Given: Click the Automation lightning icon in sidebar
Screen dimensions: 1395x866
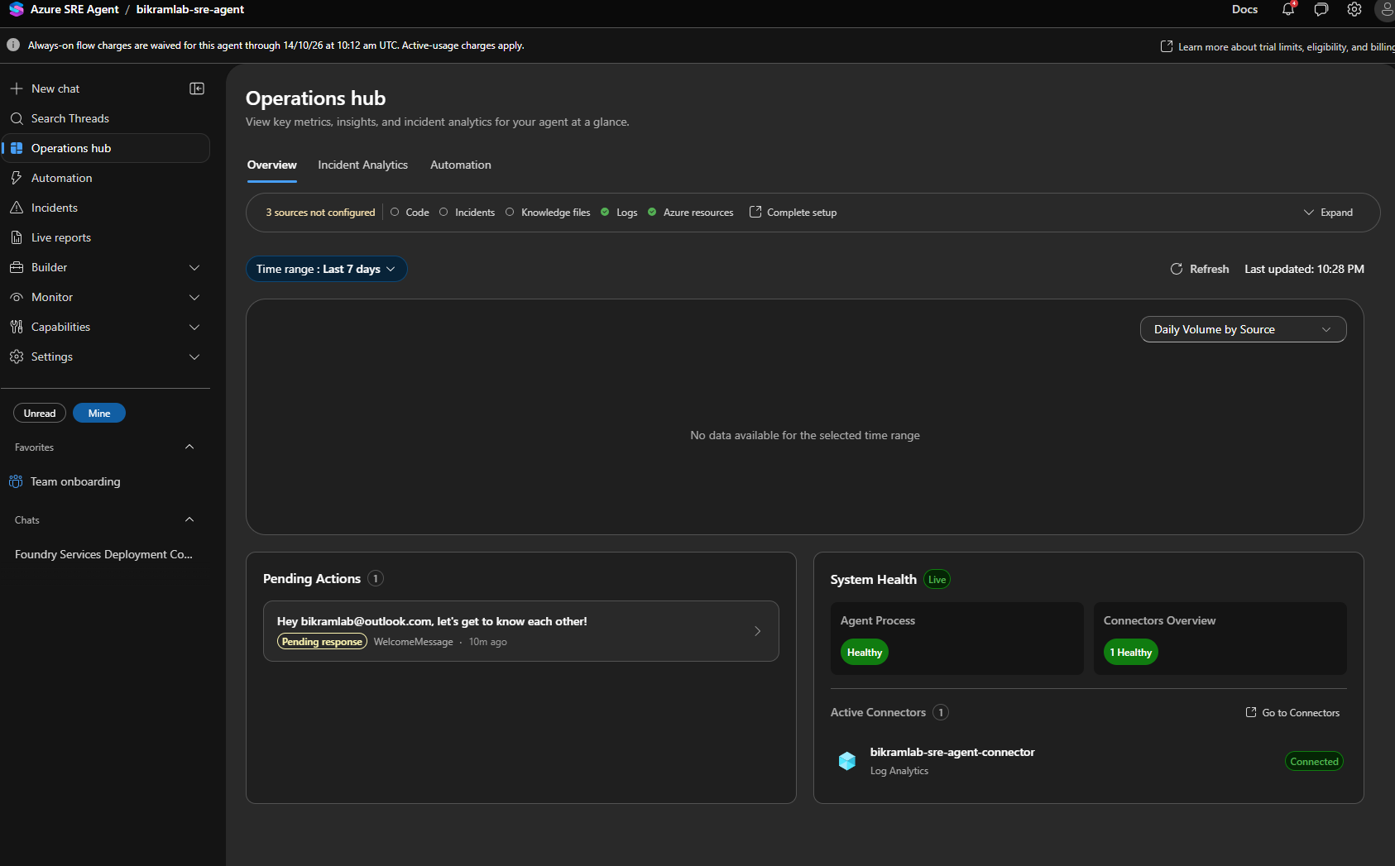Looking at the screenshot, I should 17,178.
